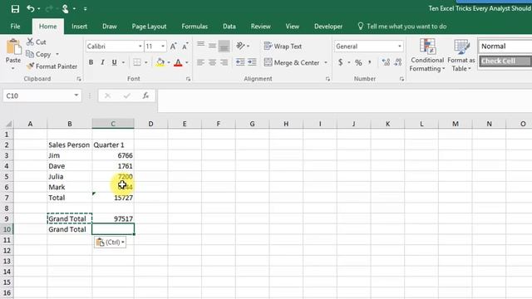The image size is (532, 299).
Task: Open the font size dropdown
Action: (x=163, y=47)
